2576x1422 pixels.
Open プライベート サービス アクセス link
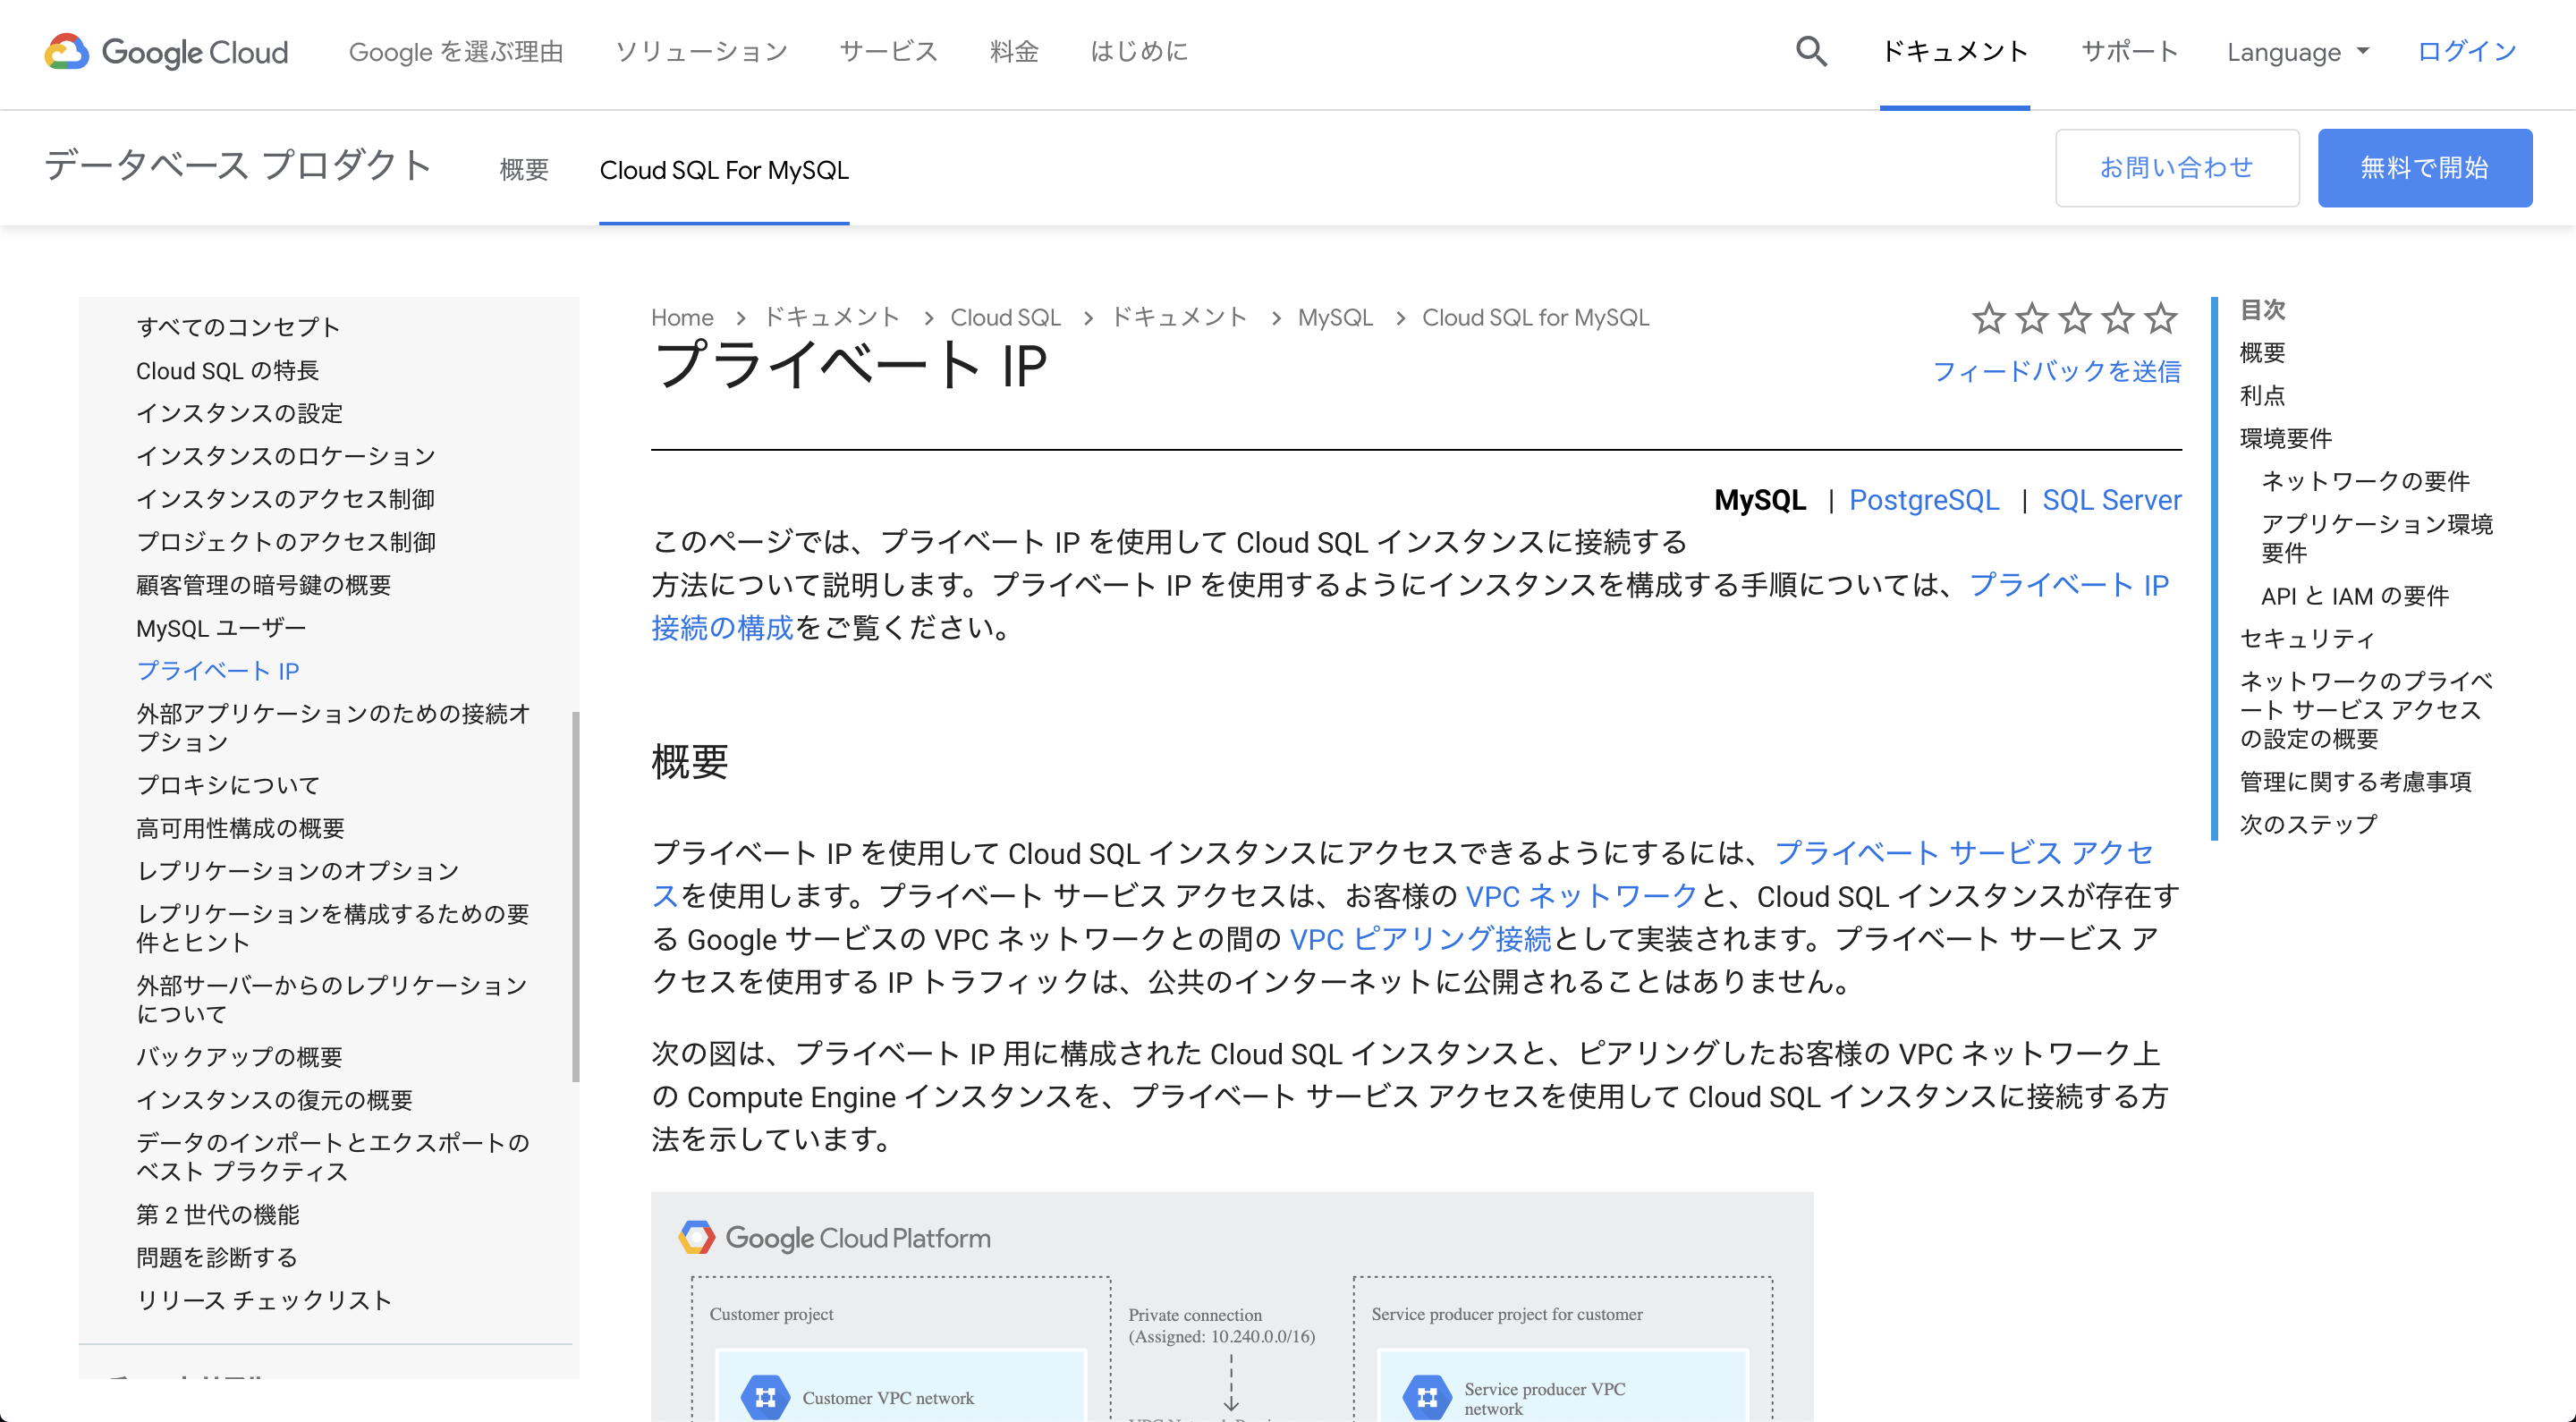click(1963, 853)
